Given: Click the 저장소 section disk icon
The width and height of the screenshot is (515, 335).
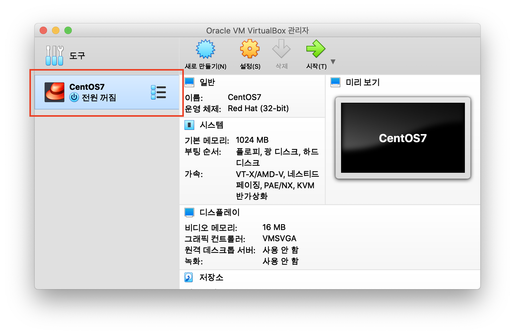Looking at the screenshot, I should tap(189, 277).
